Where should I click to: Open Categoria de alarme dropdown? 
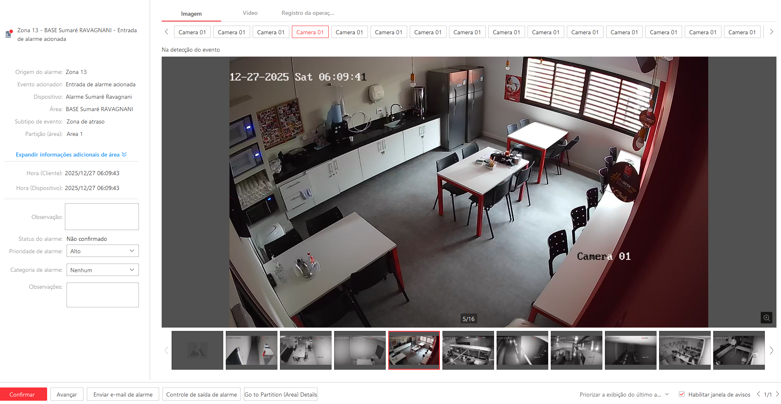pyautogui.click(x=102, y=270)
